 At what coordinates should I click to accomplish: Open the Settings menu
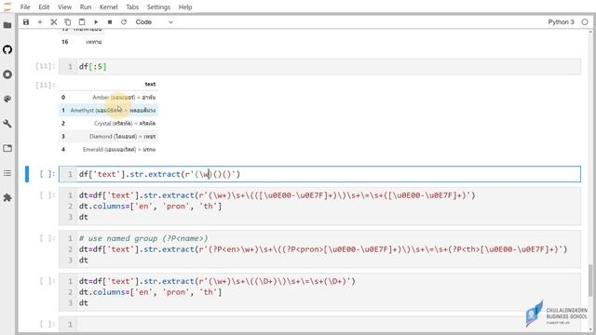(x=158, y=7)
